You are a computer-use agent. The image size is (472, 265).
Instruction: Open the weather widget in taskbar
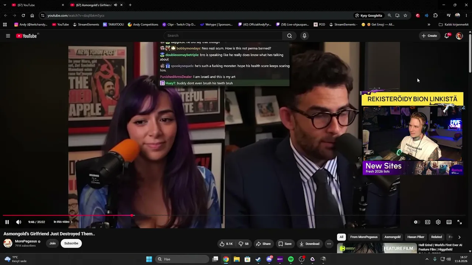point(15,259)
